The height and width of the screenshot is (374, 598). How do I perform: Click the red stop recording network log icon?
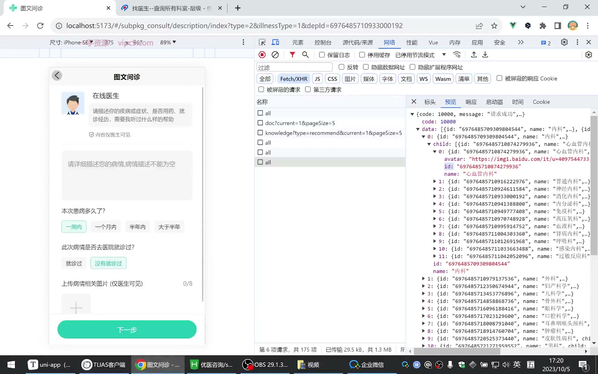click(262, 55)
